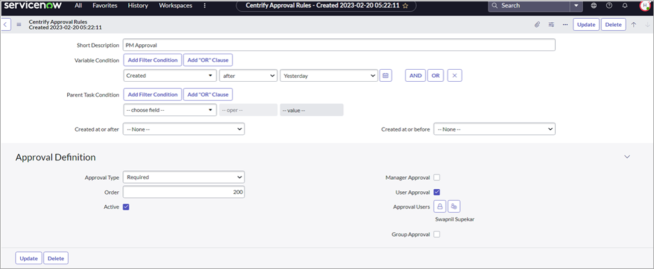Star this record as a favorite
The width and height of the screenshot is (654, 269).
point(405,6)
